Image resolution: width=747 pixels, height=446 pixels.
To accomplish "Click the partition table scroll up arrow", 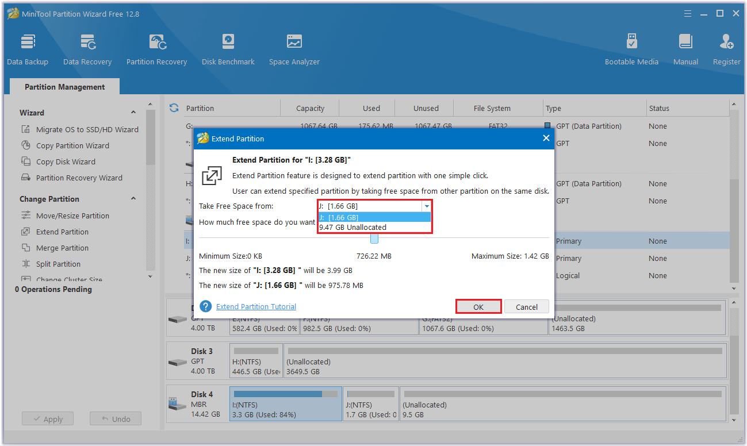I will (733, 104).
